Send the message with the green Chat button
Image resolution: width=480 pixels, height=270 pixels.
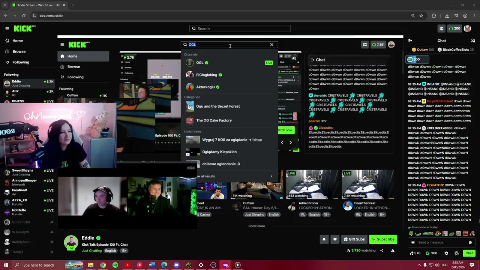coord(469,253)
